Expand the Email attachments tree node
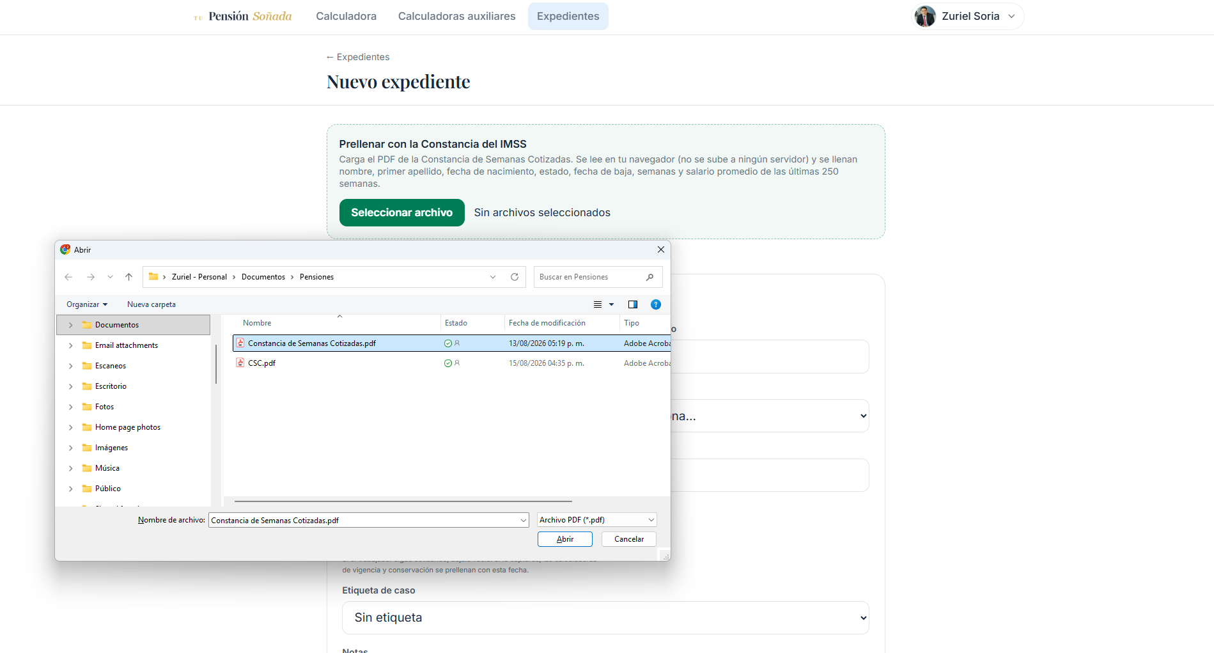Screen dimensions: 1214x653 (x=70, y=345)
